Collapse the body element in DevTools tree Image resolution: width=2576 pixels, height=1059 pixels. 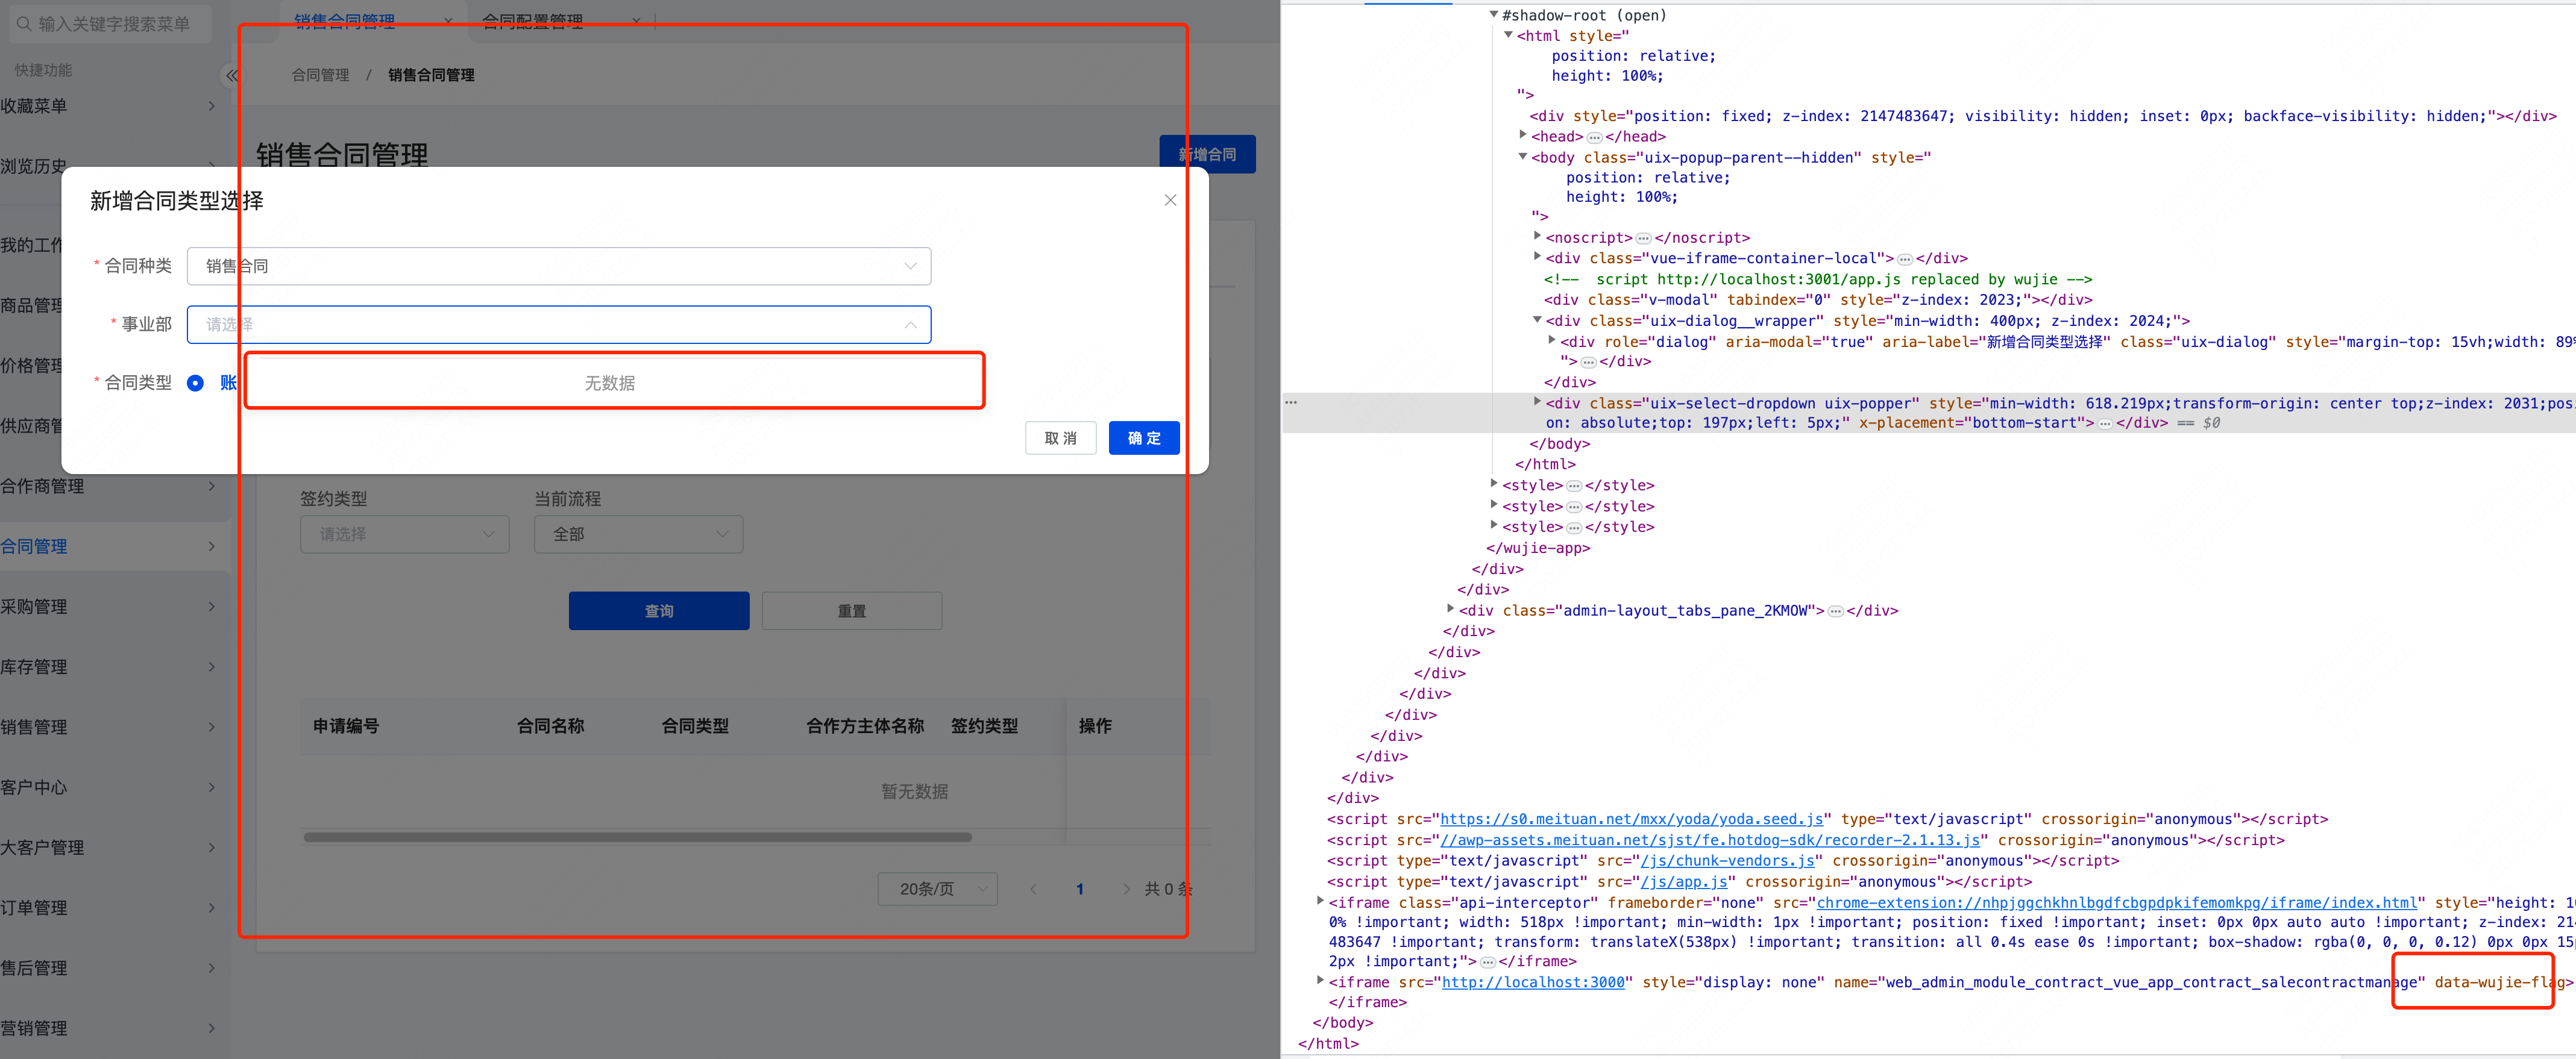[1522, 157]
